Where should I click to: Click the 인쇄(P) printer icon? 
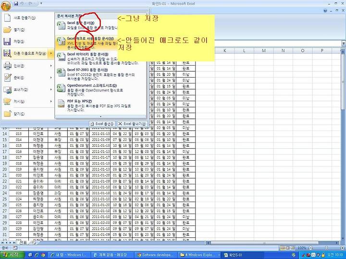[x=7, y=66]
